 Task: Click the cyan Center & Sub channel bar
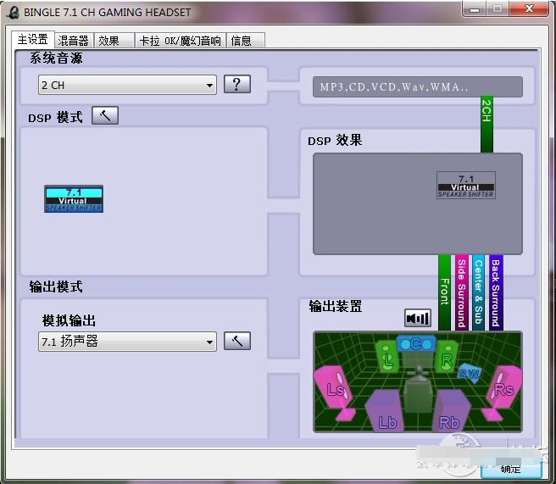tap(478, 292)
